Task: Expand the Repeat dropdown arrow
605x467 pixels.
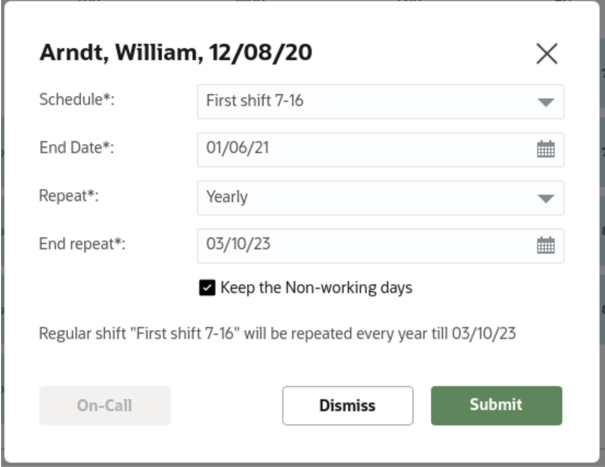Action: (x=545, y=198)
